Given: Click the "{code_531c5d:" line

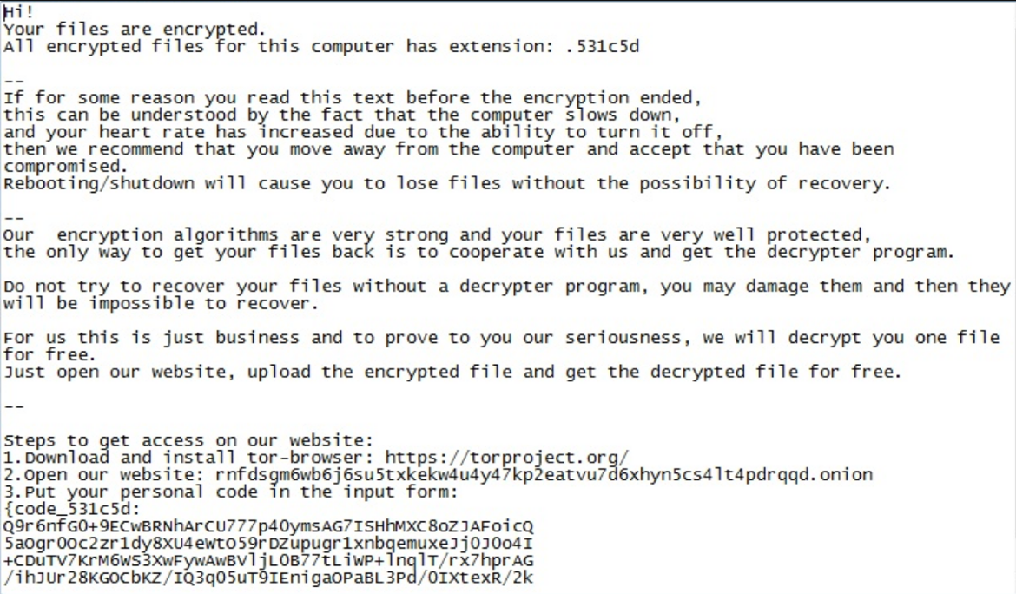Looking at the screenshot, I should pos(72,509).
